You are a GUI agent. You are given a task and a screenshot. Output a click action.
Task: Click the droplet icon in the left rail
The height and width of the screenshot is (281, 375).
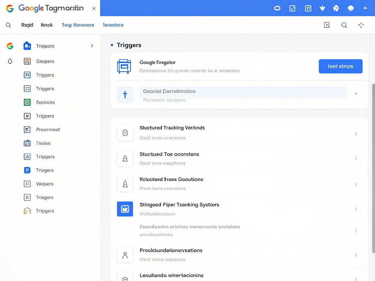point(10,61)
